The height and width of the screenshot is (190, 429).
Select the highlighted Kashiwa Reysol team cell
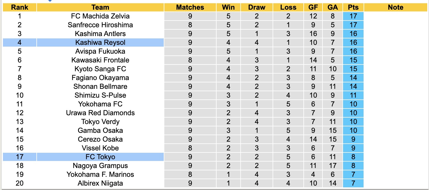[100, 43]
